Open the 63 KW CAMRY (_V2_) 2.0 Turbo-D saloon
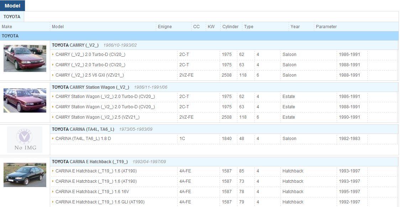The width and height of the screenshot is (400, 207). [x=90, y=65]
